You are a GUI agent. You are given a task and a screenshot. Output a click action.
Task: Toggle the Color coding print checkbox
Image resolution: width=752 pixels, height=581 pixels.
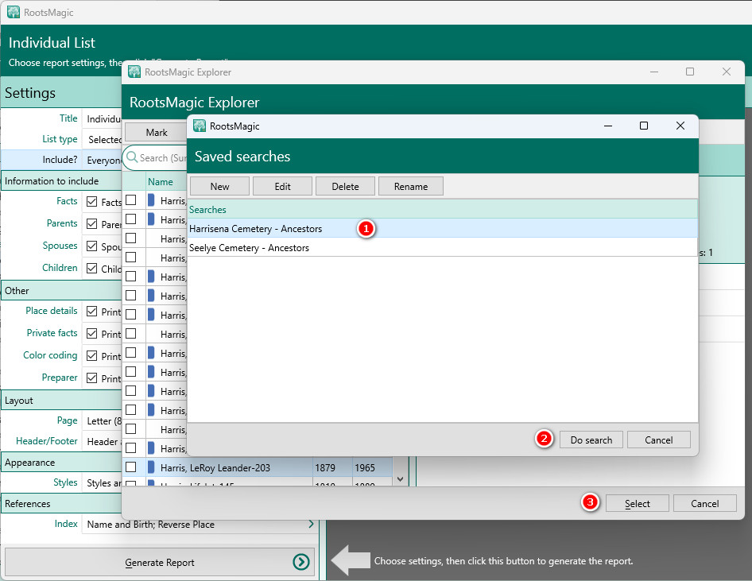pyautogui.click(x=91, y=356)
